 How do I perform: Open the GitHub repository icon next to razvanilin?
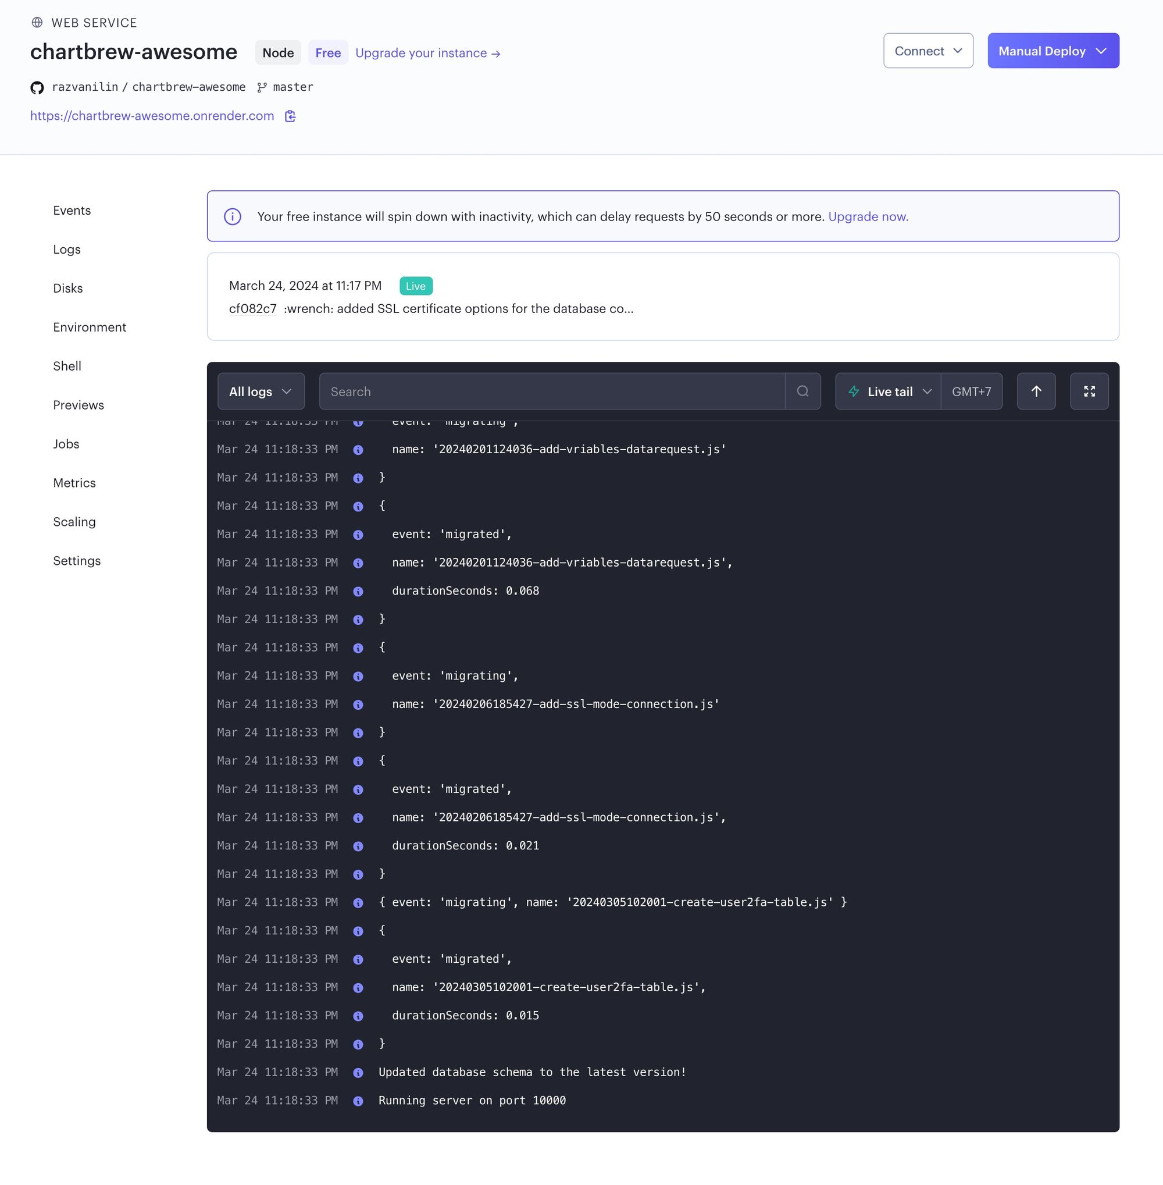click(37, 87)
